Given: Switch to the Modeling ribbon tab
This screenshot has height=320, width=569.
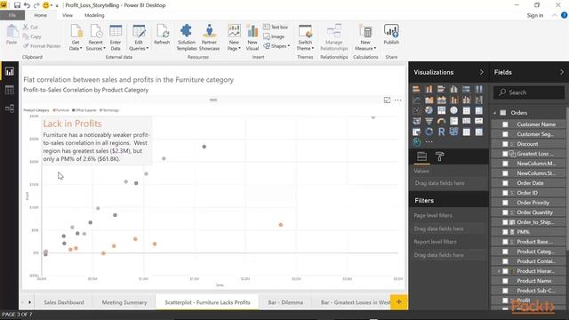Looking at the screenshot, I should [x=94, y=15].
